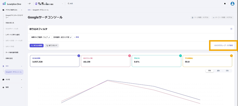Click the 検索タイプ選択: ウェブ filter chip
This screenshot has width=238, height=106.
coord(41,37)
